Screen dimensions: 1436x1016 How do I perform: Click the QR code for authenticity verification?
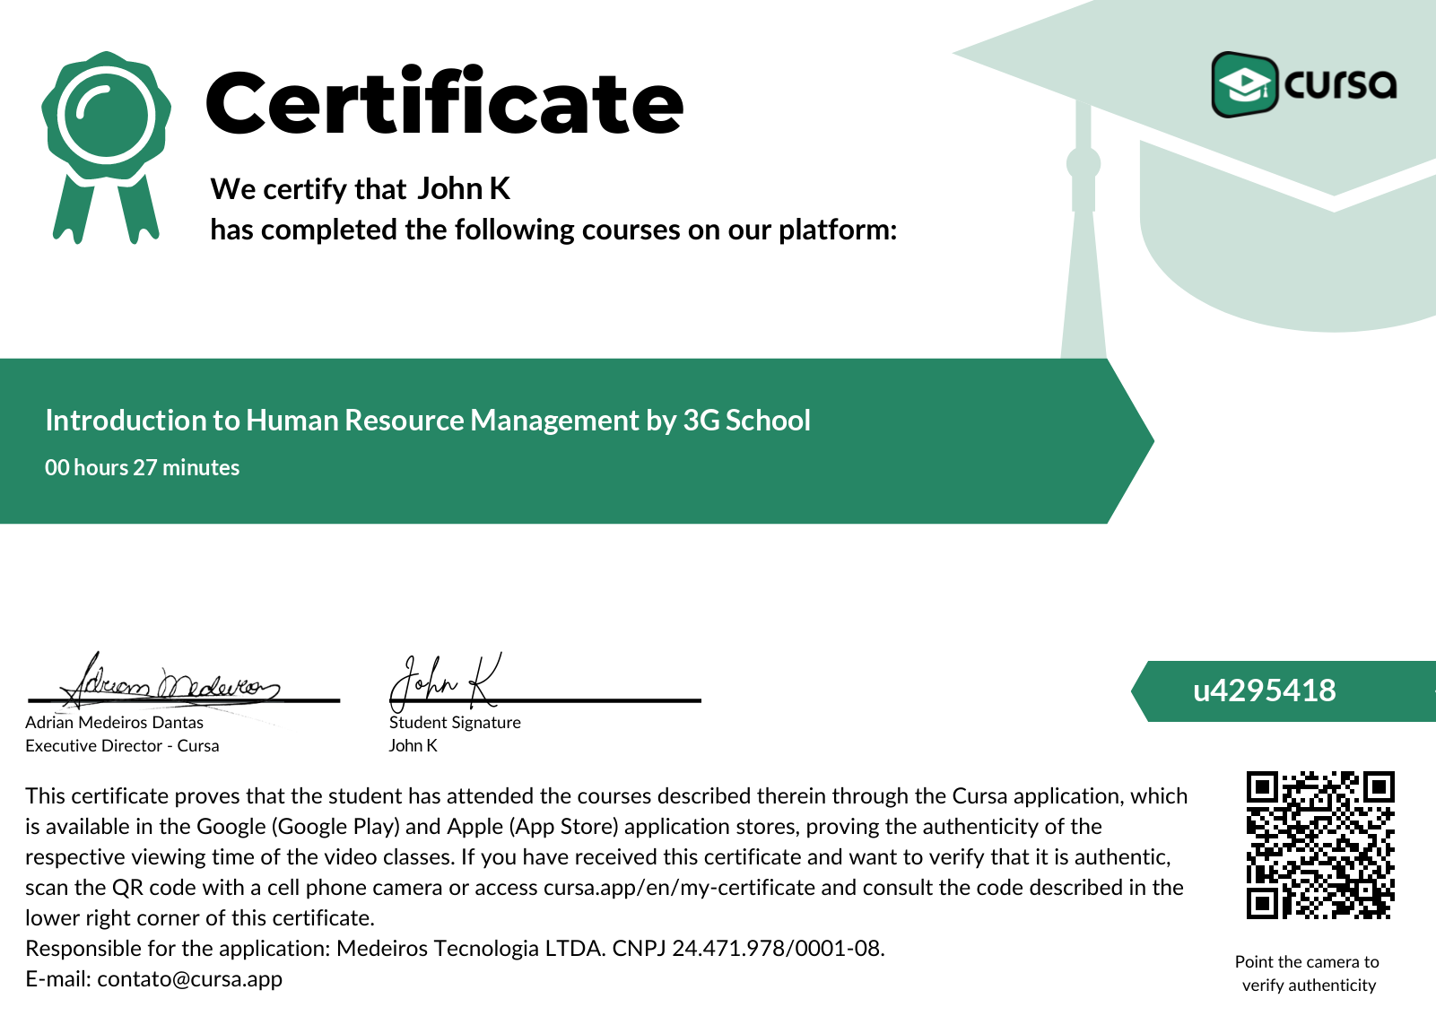point(1320,845)
